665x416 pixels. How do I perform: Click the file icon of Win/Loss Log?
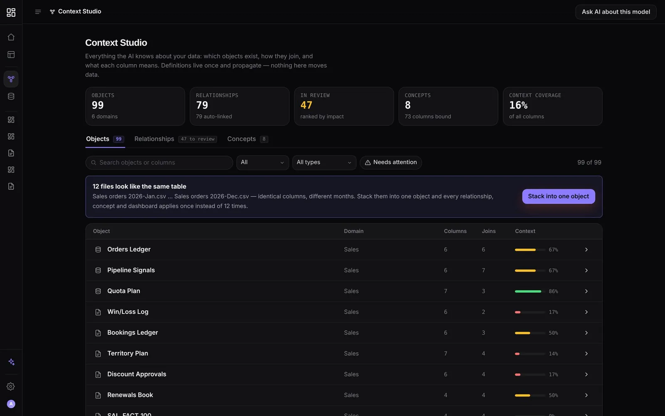[x=98, y=312]
